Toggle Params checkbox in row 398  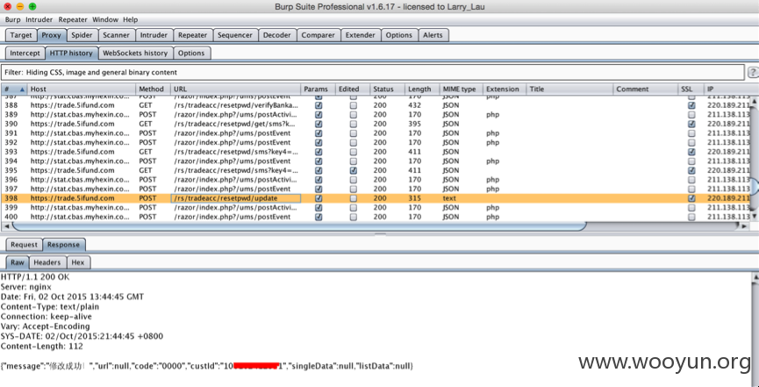319,198
